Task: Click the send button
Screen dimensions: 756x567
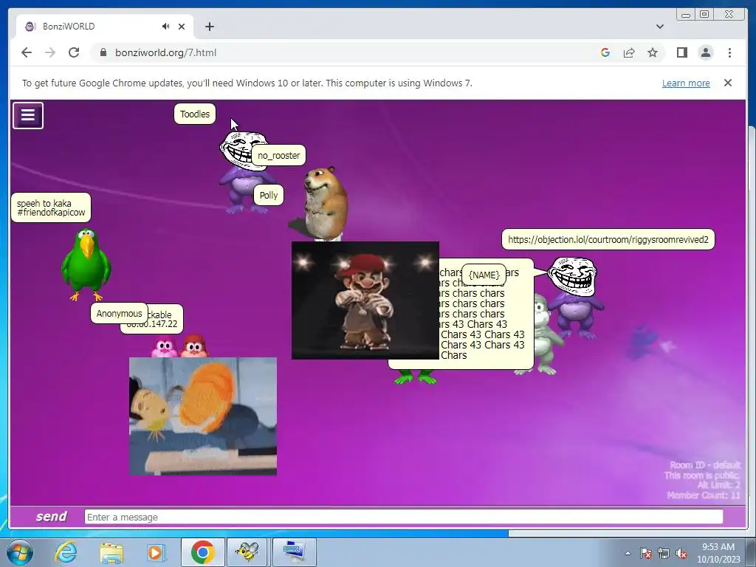Action: [51, 516]
